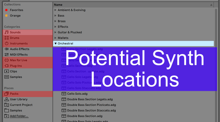The width and height of the screenshot is (220, 122).
Task: Select the Effects folder row
Action: pyautogui.click(x=133, y=26)
